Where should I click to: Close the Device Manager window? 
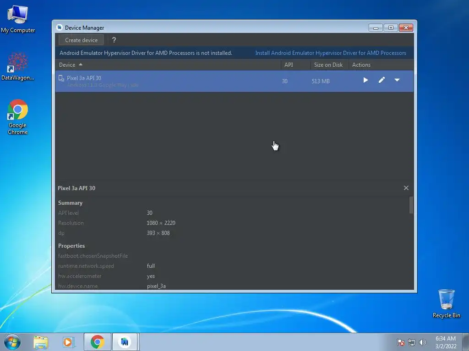click(406, 28)
